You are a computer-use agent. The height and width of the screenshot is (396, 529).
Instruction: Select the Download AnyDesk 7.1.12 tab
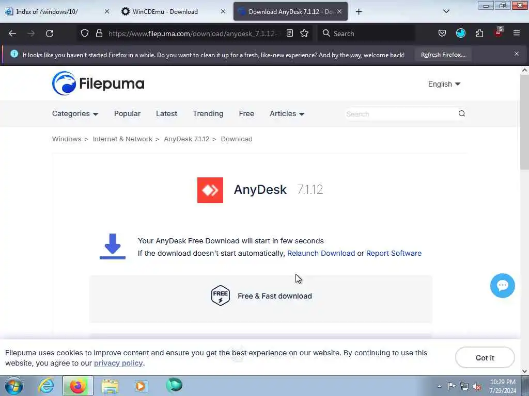pos(290,11)
